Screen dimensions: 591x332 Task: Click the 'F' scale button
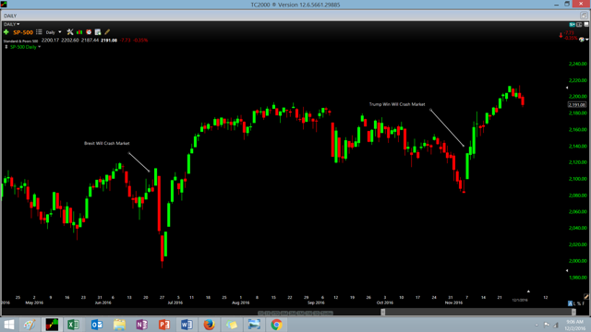[x=584, y=303]
